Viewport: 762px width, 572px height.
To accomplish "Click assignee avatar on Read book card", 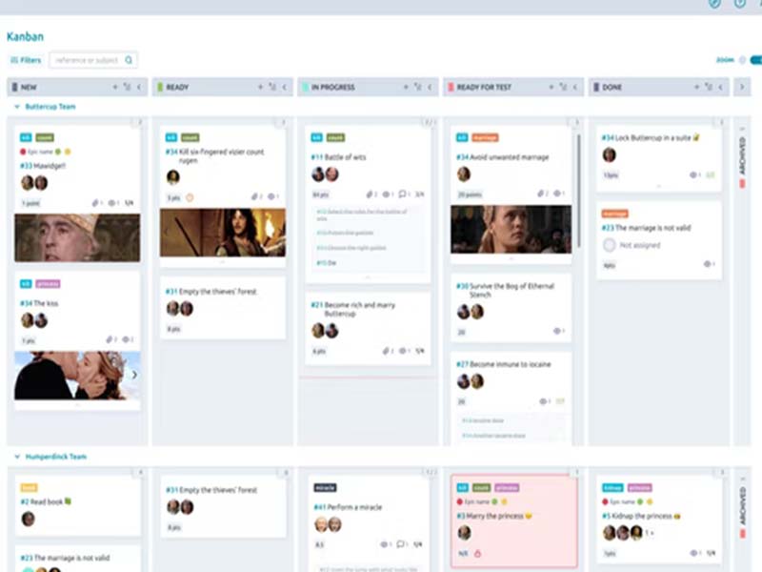I will (x=29, y=519).
